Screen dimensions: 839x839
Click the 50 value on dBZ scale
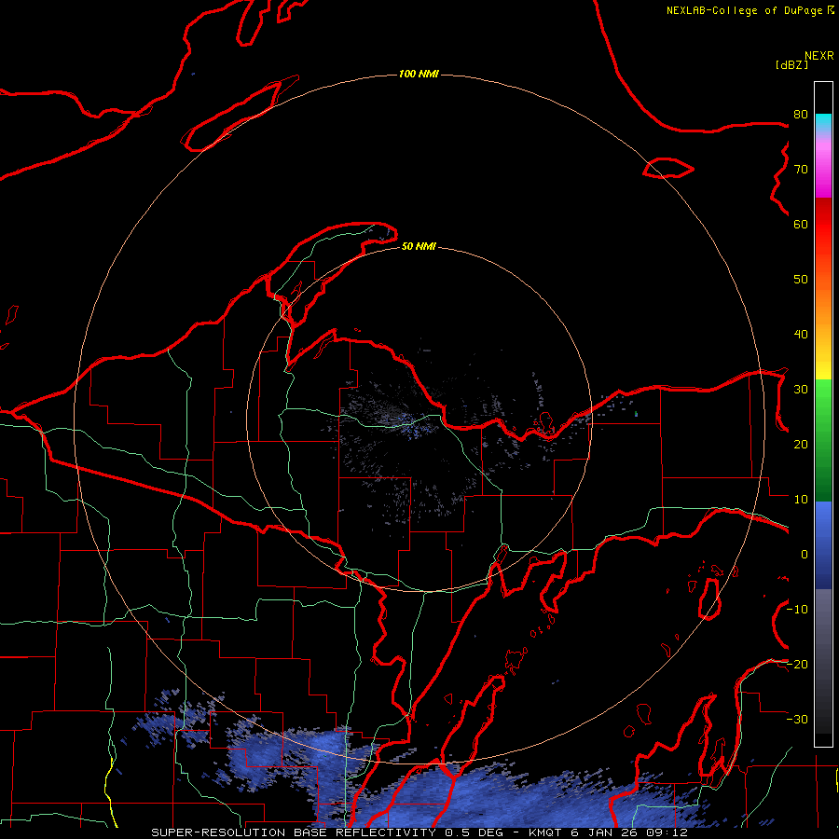point(801,280)
